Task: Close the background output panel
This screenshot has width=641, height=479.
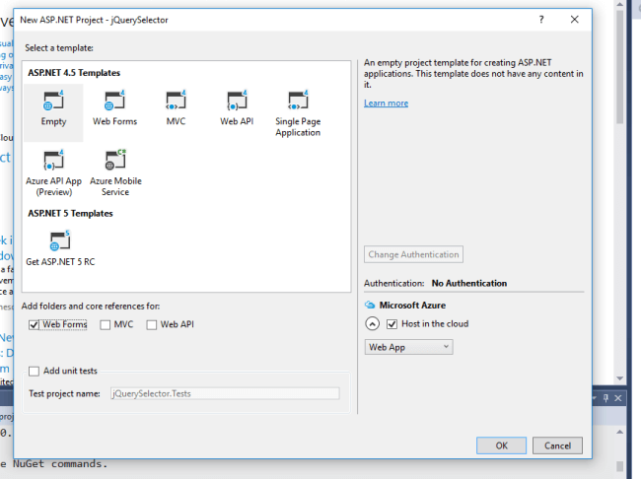Action: tap(618, 397)
